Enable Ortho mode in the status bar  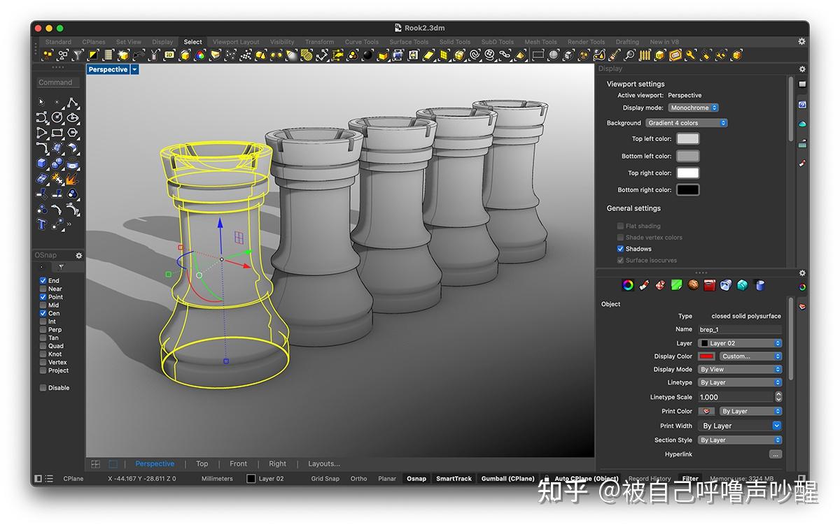coord(358,478)
